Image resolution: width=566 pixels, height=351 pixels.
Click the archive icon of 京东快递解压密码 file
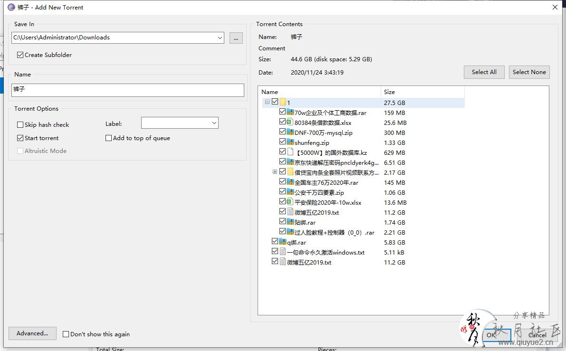(x=290, y=162)
